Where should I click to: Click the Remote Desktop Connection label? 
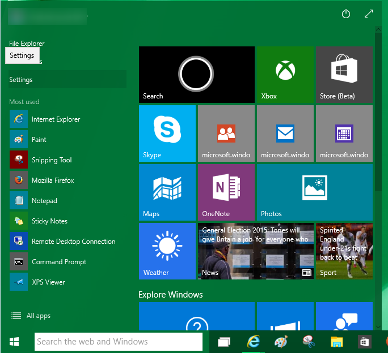(x=74, y=242)
